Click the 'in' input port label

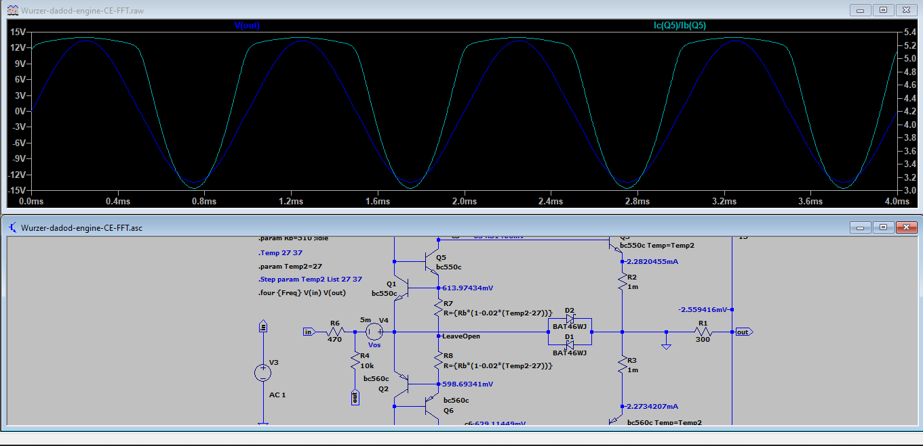[x=309, y=332]
